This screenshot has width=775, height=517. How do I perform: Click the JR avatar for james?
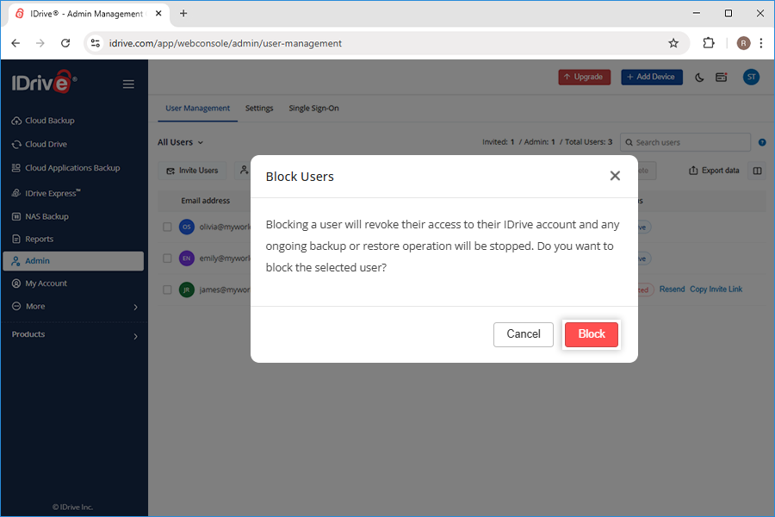(186, 290)
